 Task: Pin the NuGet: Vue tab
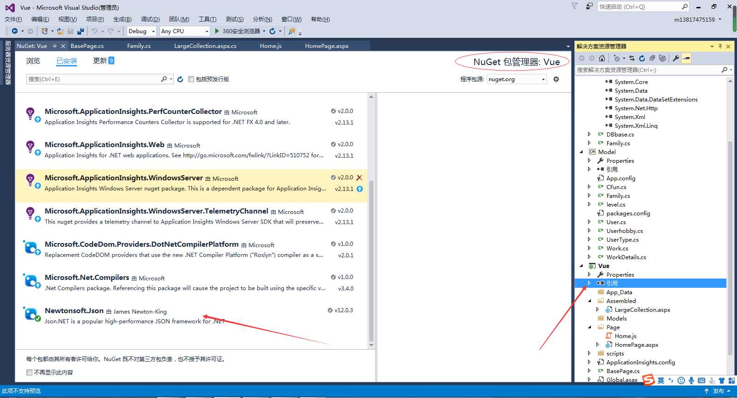(x=55, y=46)
